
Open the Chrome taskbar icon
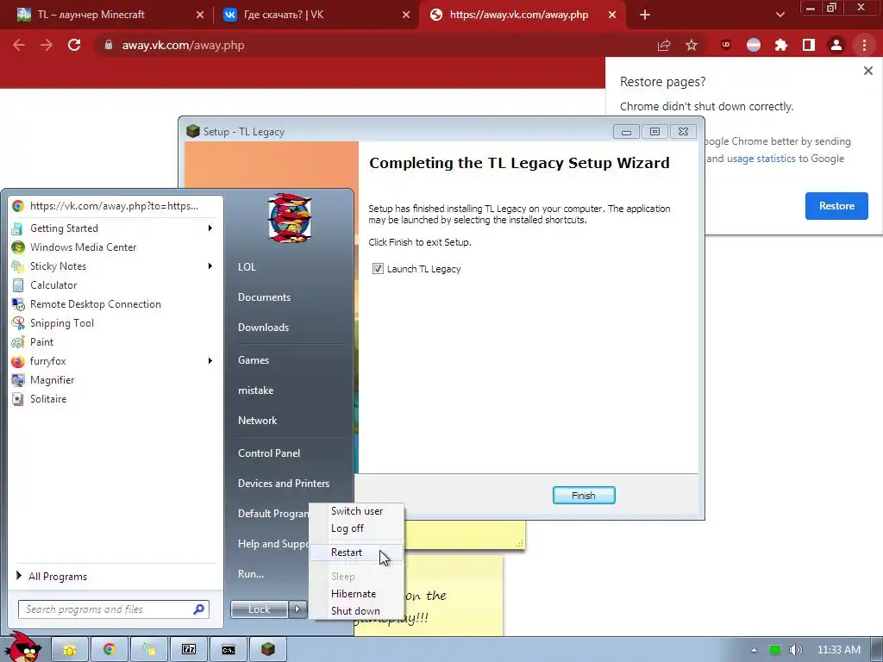(110, 650)
